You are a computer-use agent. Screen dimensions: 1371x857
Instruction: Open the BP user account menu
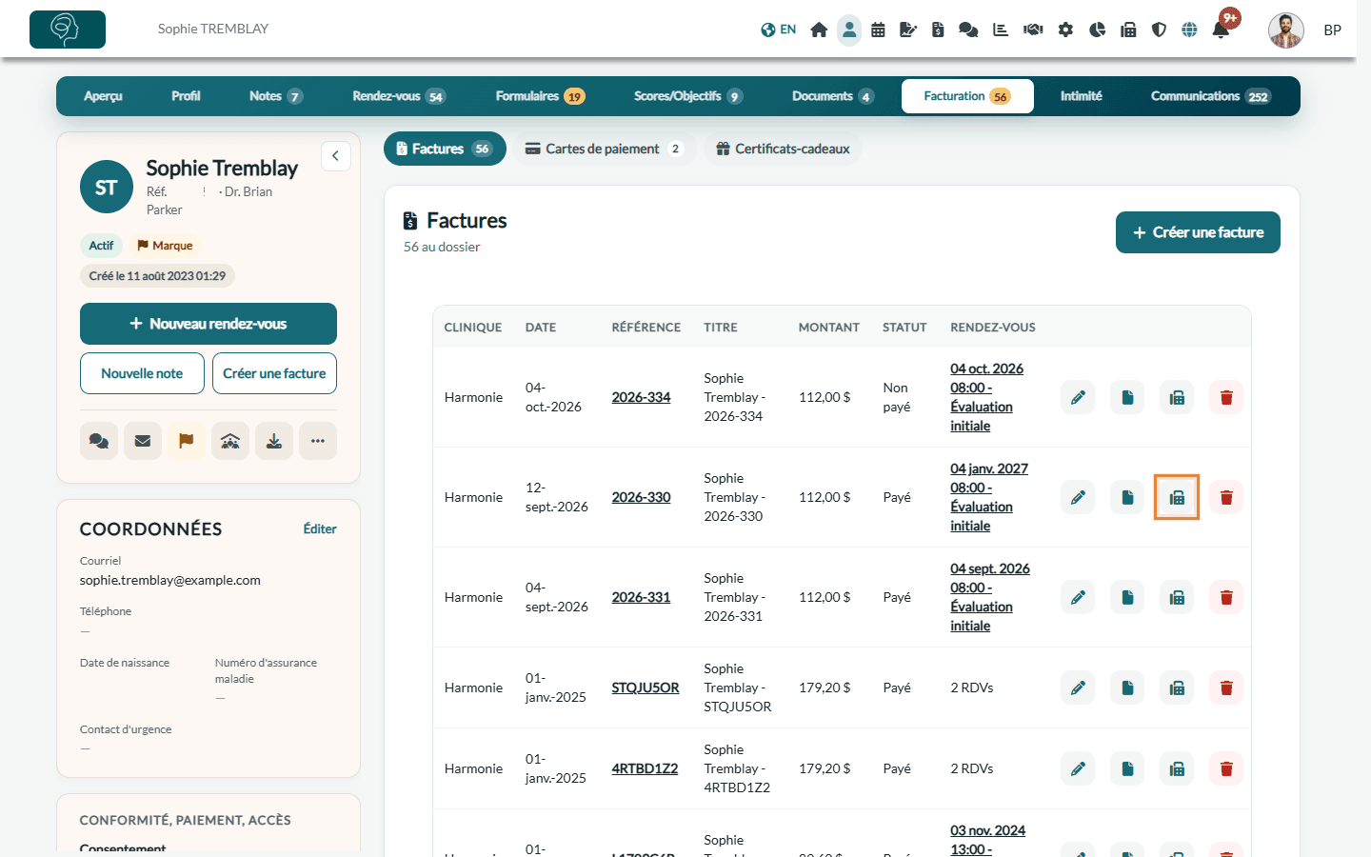coord(1332,30)
